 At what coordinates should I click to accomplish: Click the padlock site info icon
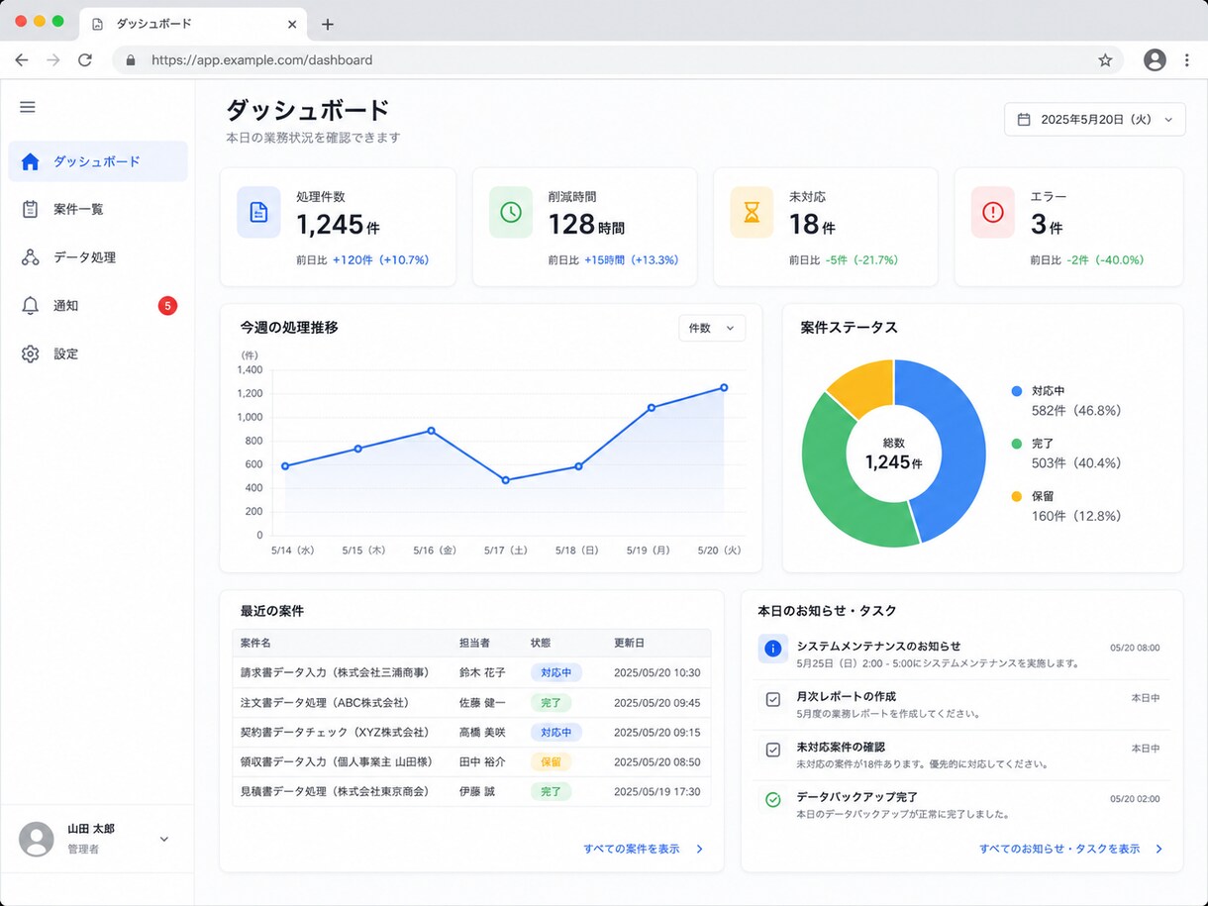pos(131,60)
